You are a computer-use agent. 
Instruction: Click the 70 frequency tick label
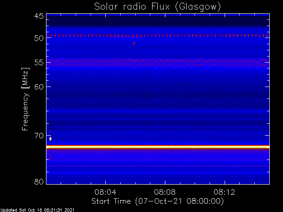click(39, 136)
